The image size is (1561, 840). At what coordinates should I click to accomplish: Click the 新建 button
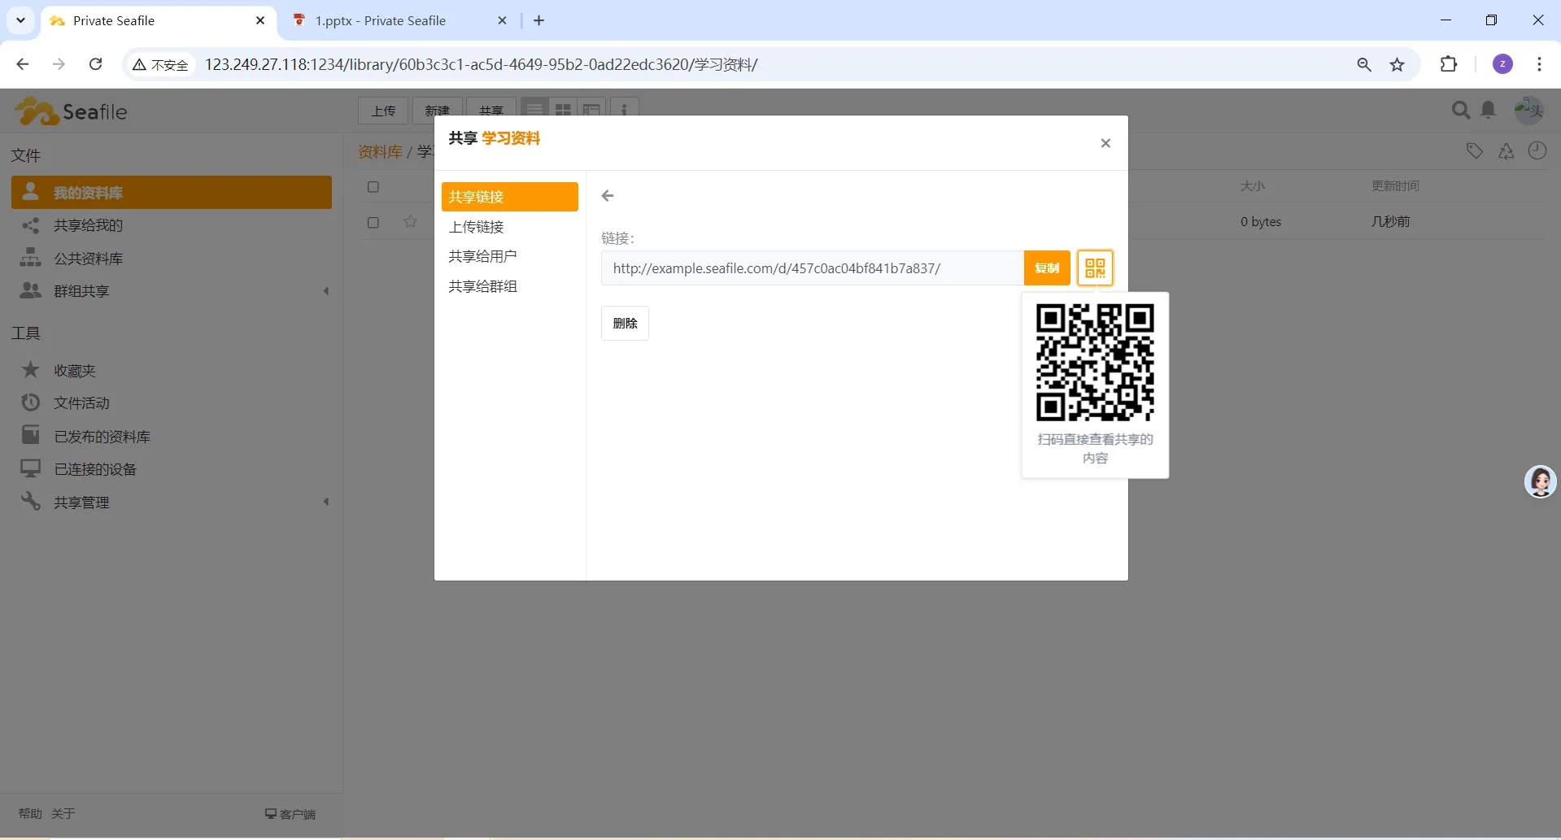click(x=438, y=111)
